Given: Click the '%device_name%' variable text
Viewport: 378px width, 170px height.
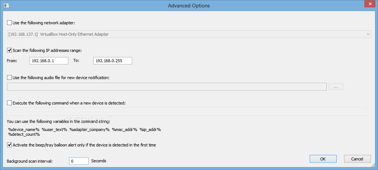Looking at the screenshot, I should pos(24,130).
